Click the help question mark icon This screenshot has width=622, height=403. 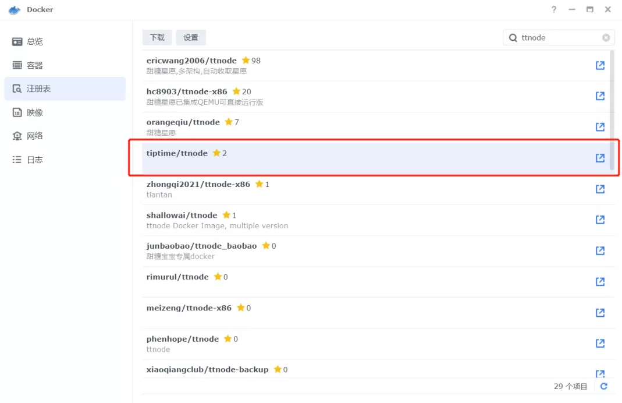click(554, 10)
